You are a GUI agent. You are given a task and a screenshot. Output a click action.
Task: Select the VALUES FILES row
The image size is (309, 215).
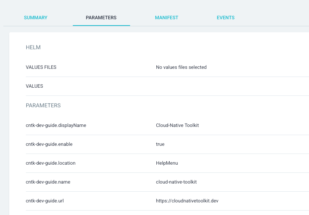[41, 67]
